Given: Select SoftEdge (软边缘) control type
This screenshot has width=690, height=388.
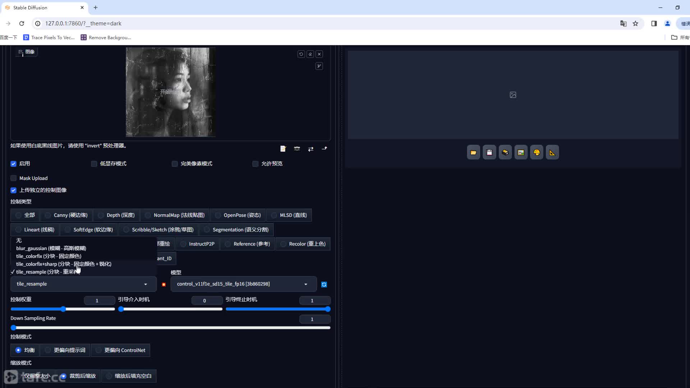Looking at the screenshot, I should [x=89, y=230].
